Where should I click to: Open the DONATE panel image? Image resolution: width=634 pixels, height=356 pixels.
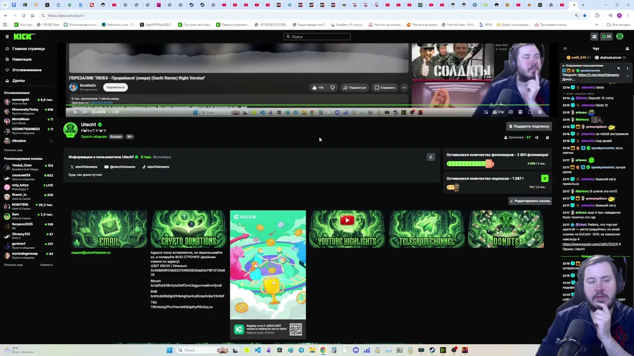[x=506, y=229]
